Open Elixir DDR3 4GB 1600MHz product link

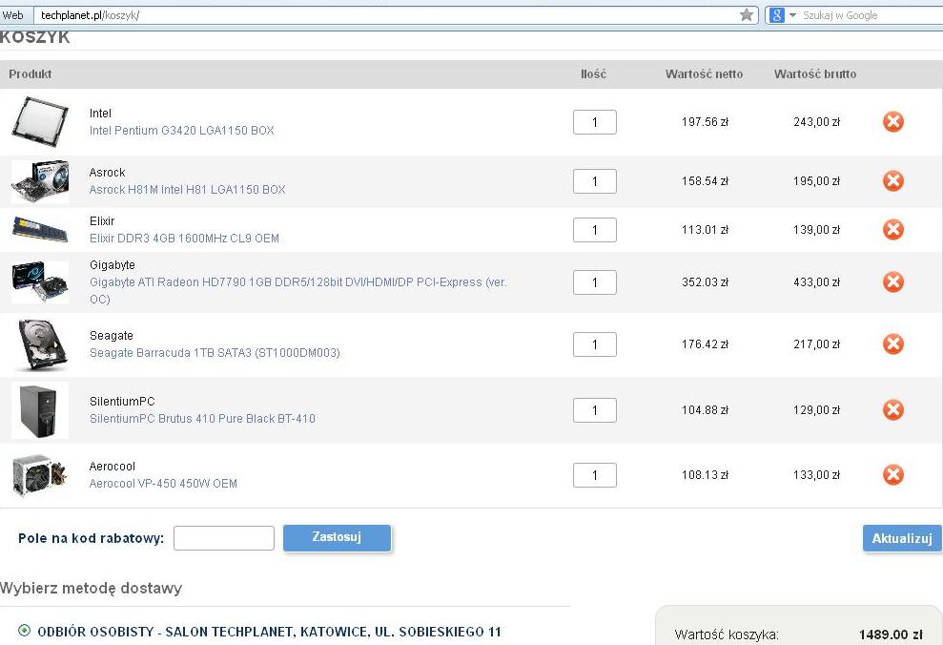[184, 239]
